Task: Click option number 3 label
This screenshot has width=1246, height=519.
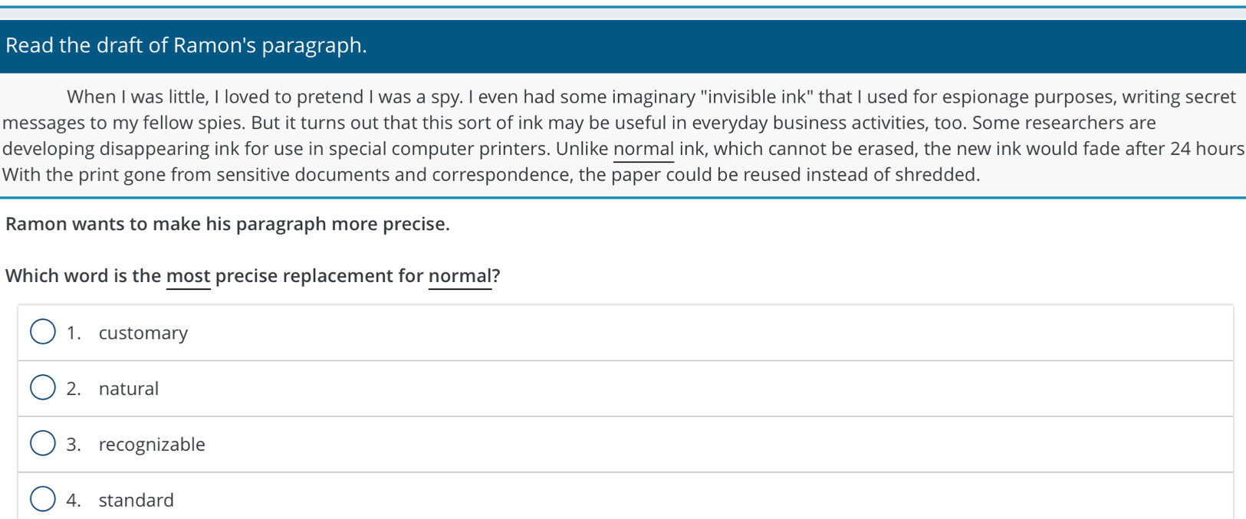Action: coord(74,445)
